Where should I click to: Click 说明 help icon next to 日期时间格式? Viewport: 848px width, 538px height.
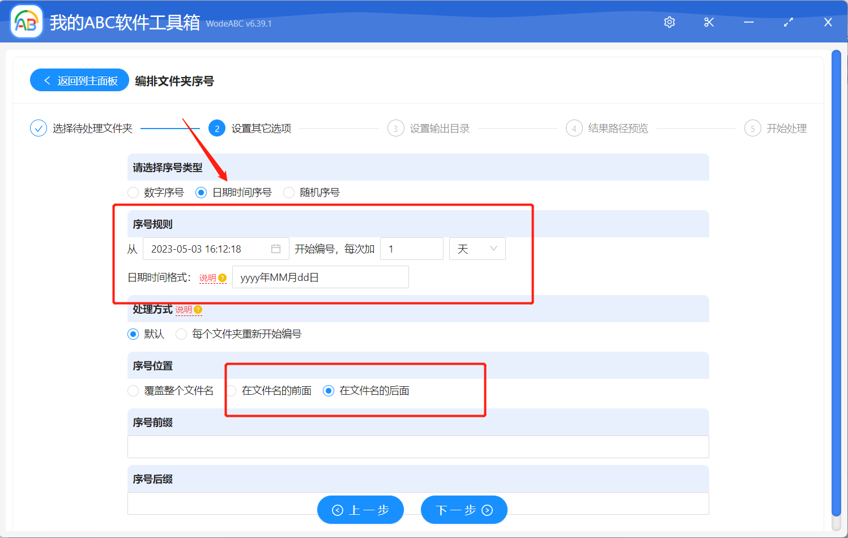pos(213,278)
